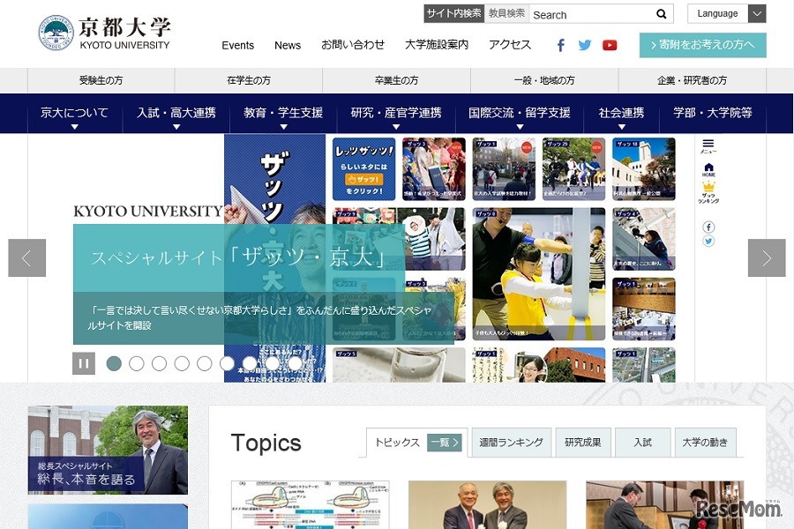Select the 入試 Topics tab
This screenshot has width=794, height=529.
(x=642, y=443)
